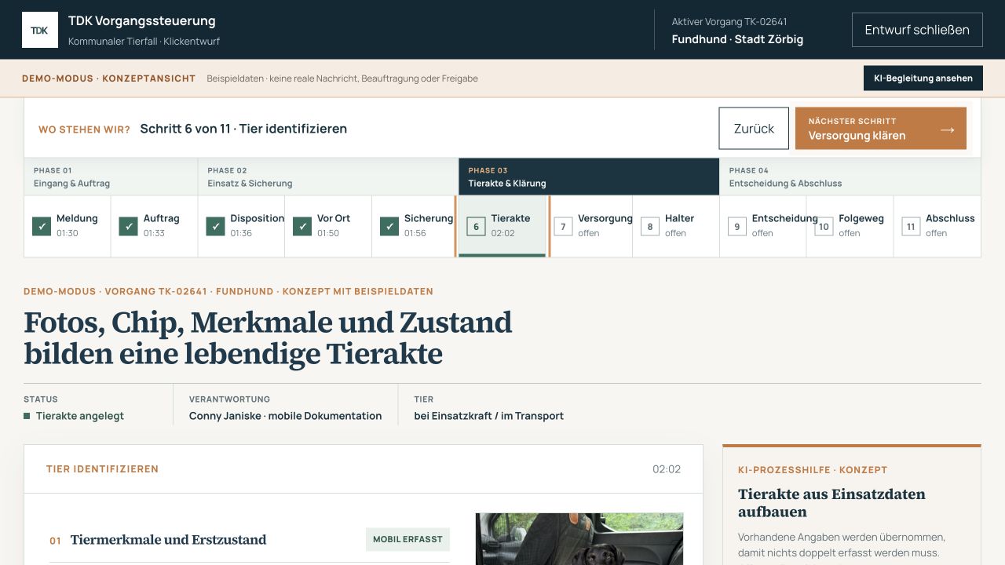The width and height of the screenshot is (1005, 565).
Task: Click the Conny Janiske · mobile Dokumentation text
Action: pyautogui.click(x=286, y=416)
